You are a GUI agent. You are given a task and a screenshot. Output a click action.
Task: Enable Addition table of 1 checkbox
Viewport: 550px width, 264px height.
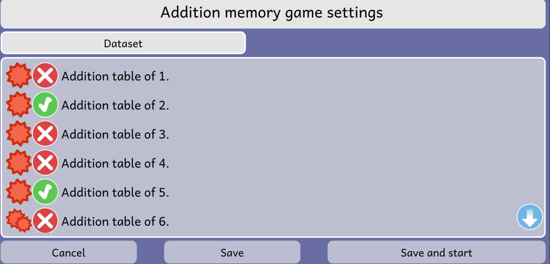(x=45, y=75)
